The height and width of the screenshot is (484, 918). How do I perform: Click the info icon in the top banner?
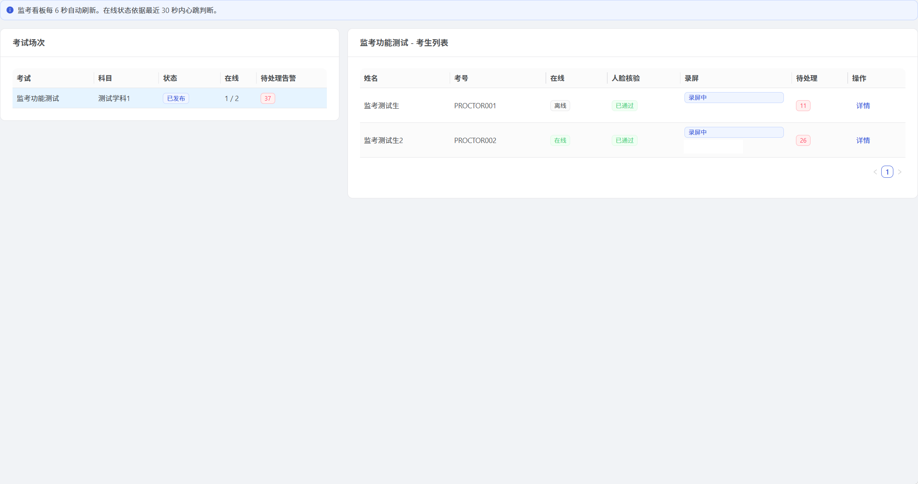tap(10, 10)
